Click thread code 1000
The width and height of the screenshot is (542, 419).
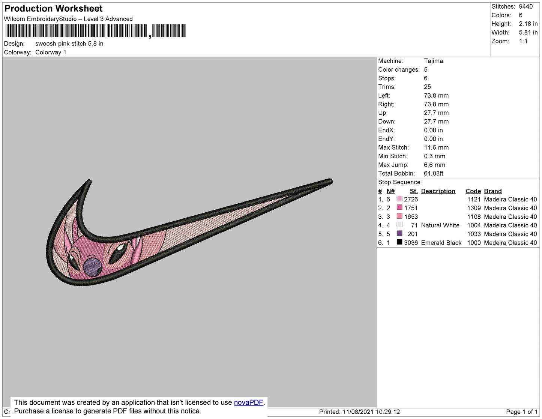coord(474,243)
